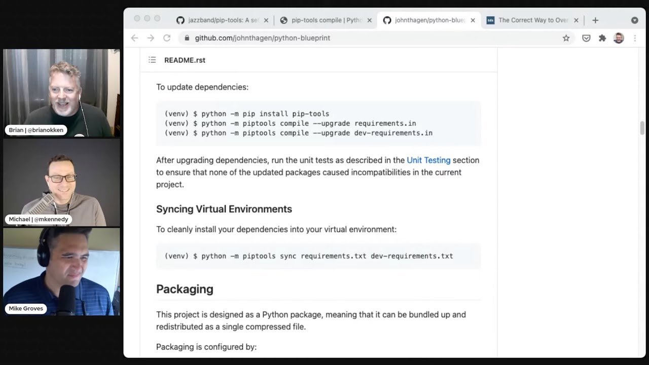Screen dimensions: 649x365
Task: Switch to the jazzband/pip-tools tab
Action: click(x=218, y=20)
